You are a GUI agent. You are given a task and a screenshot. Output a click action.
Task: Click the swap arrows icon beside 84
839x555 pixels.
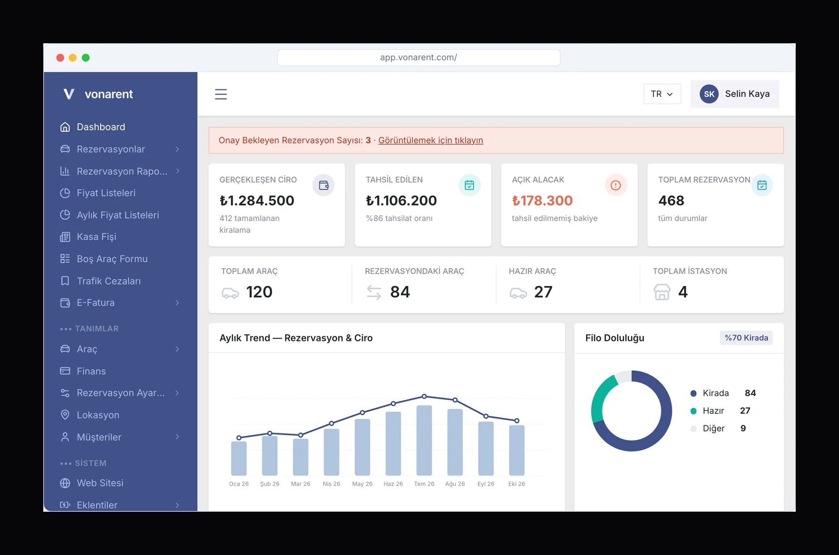coord(374,292)
